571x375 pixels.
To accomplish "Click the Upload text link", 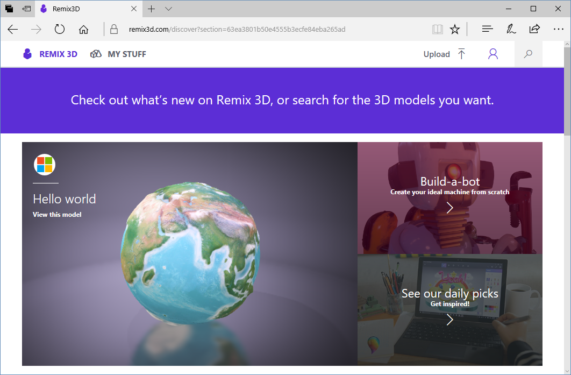I will pos(437,54).
